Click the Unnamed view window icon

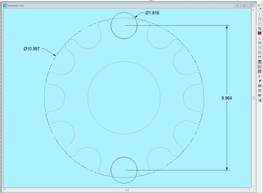[5, 6]
